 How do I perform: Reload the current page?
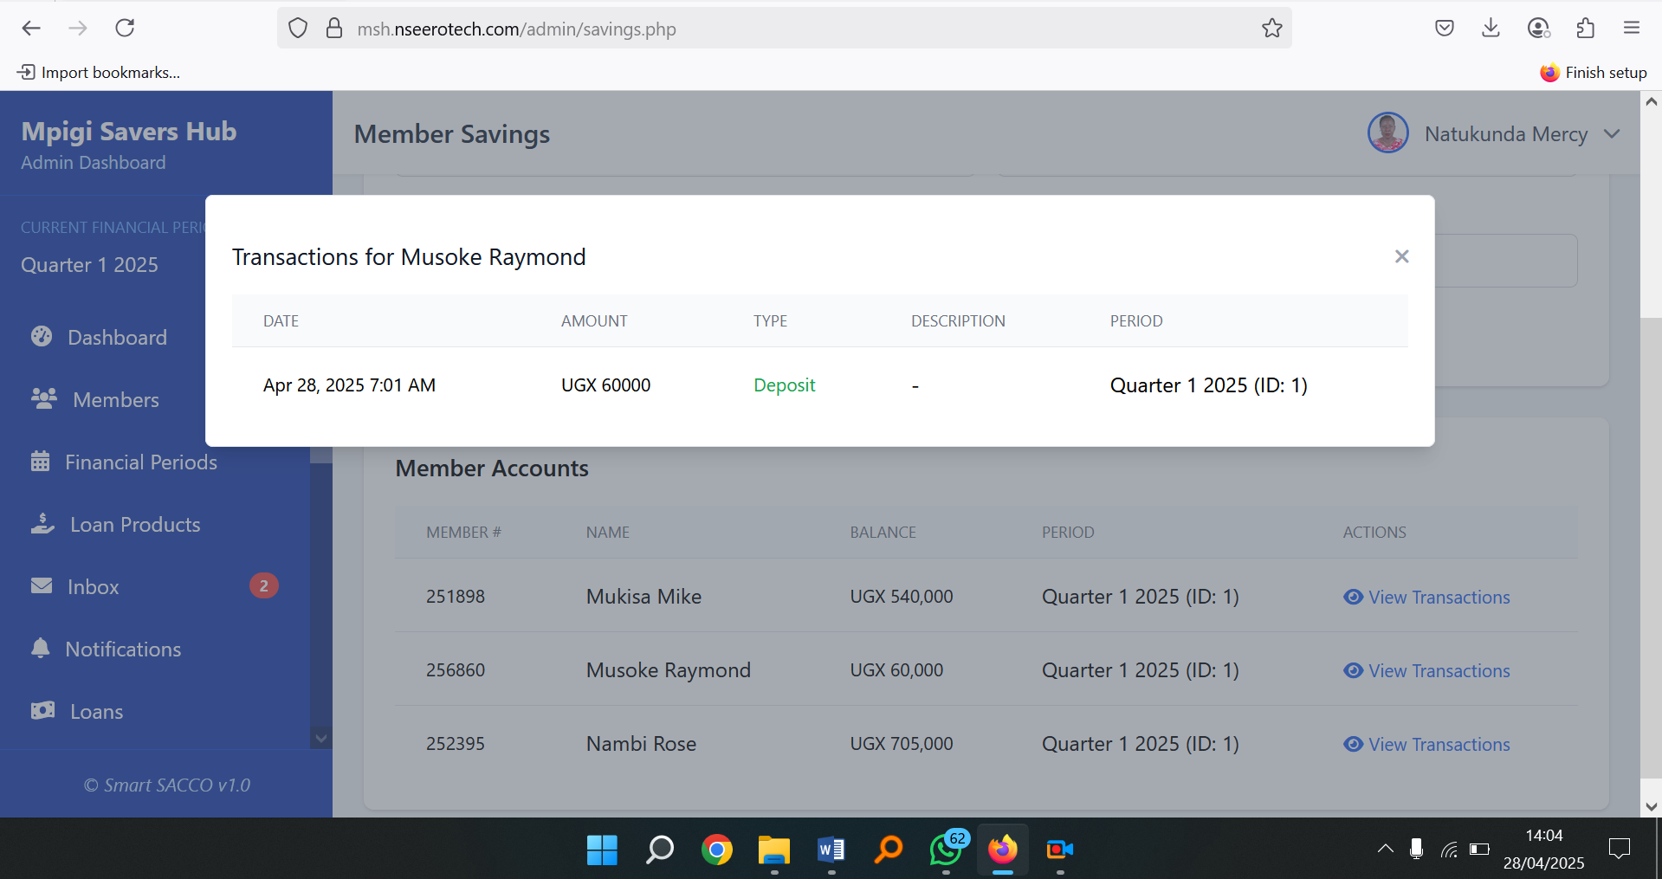pos(125,29)
